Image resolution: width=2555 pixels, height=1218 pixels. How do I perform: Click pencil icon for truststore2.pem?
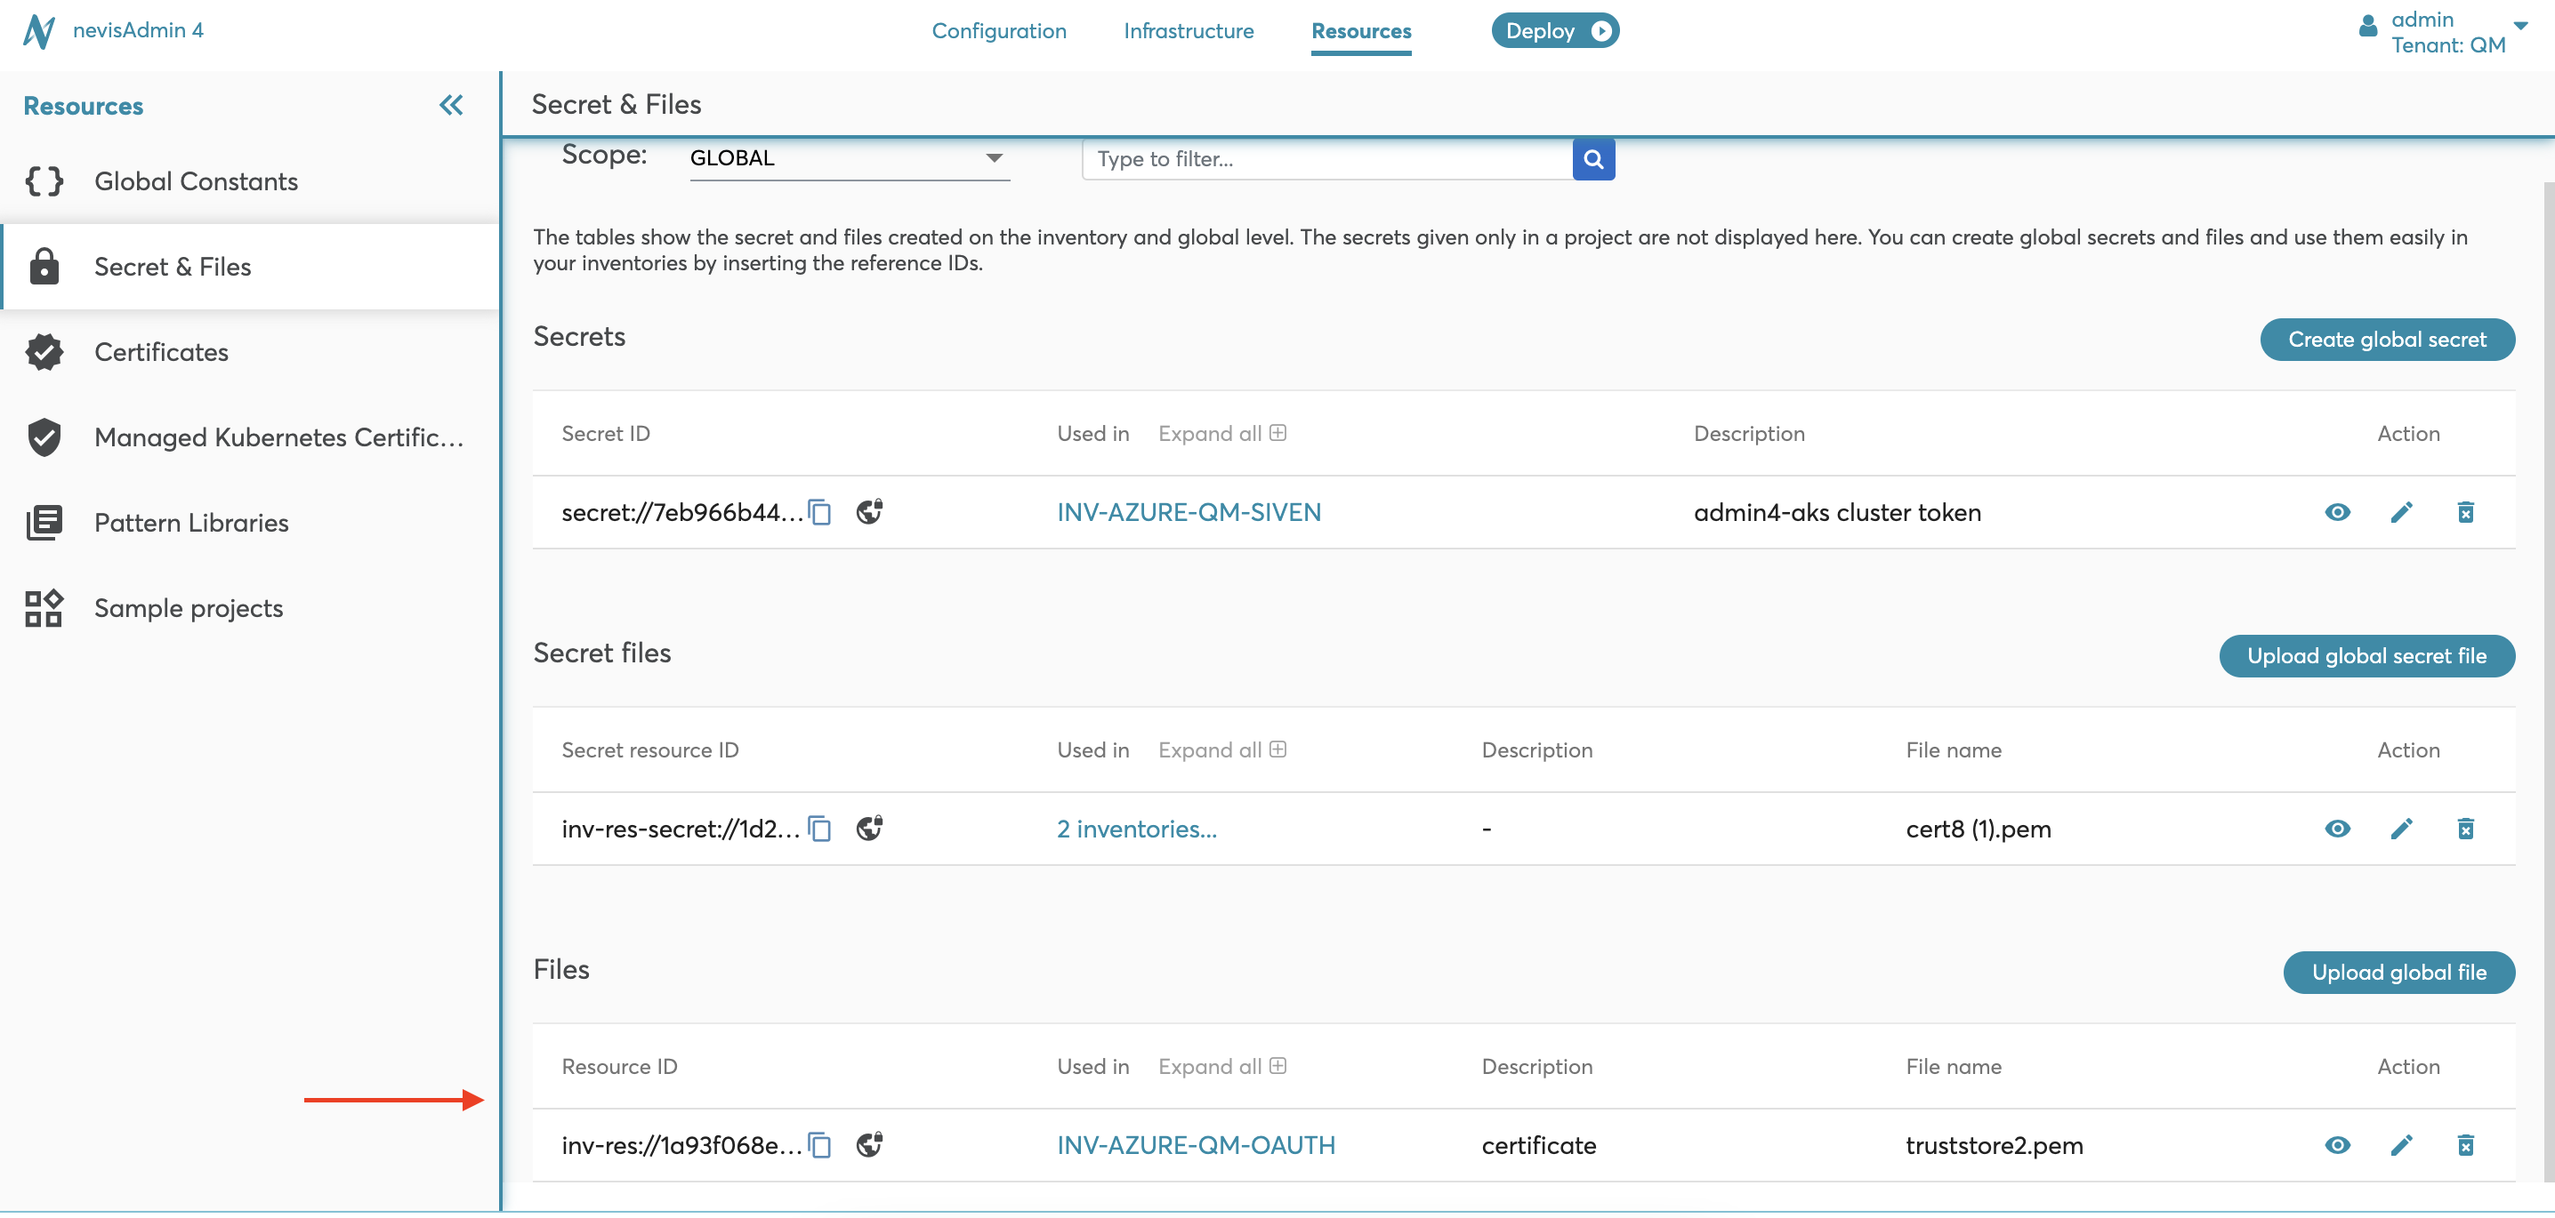[x=2400, y=1146]
